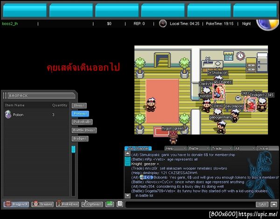Click the $0 money display
Image resolution: width=280 pixels, height=219 pixels.
point(109,23)
